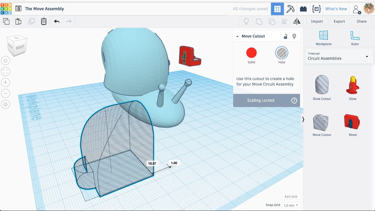375x211 pixels.
Task: Click the Export button
Action: [x=339, y=21]
